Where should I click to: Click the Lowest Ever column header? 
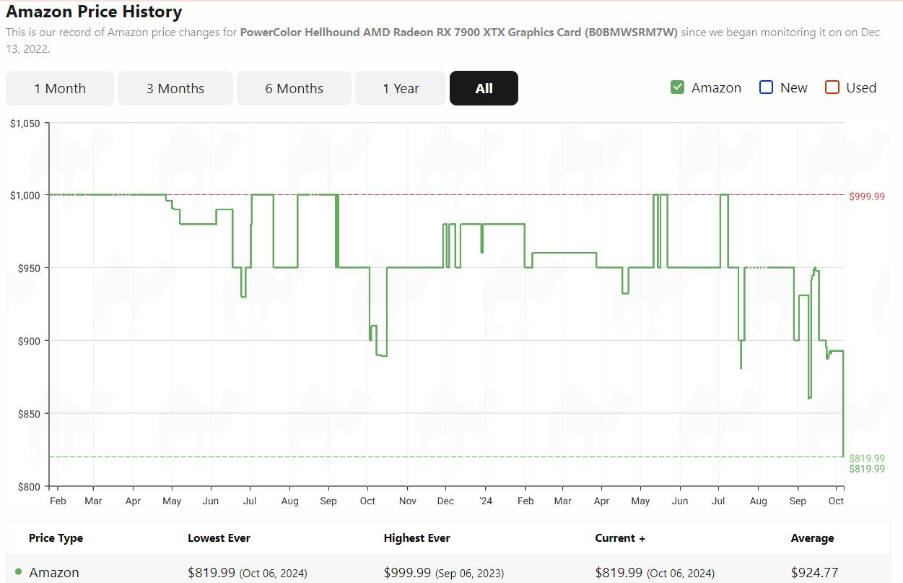pyautogui.click(x=219, y=538)
